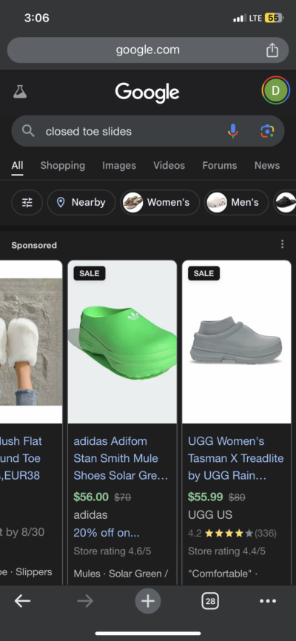
Task: Apply the Men's filter chip
Action: (236, 202)
